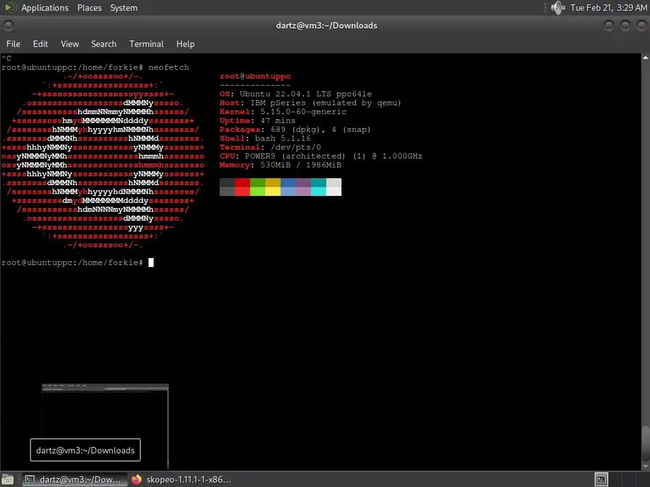The width and height of the screenshot is (650, 487).
Task: Click the 'Host: IBM pSeries' line
Action: tap(310, 103)
